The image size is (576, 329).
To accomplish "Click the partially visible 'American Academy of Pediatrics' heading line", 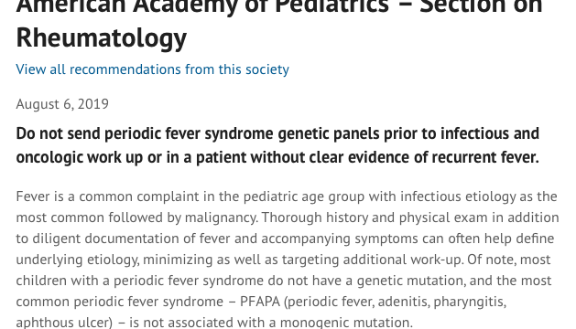I will click(279, 6).
